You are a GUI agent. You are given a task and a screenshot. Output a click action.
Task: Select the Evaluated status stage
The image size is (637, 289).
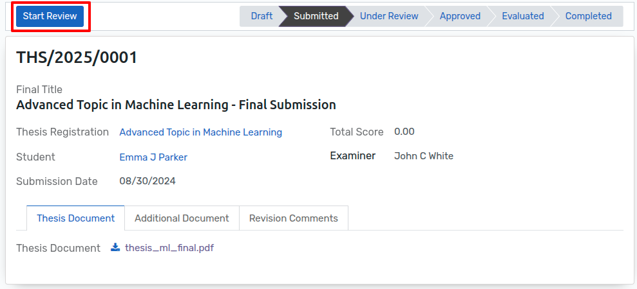522,16
